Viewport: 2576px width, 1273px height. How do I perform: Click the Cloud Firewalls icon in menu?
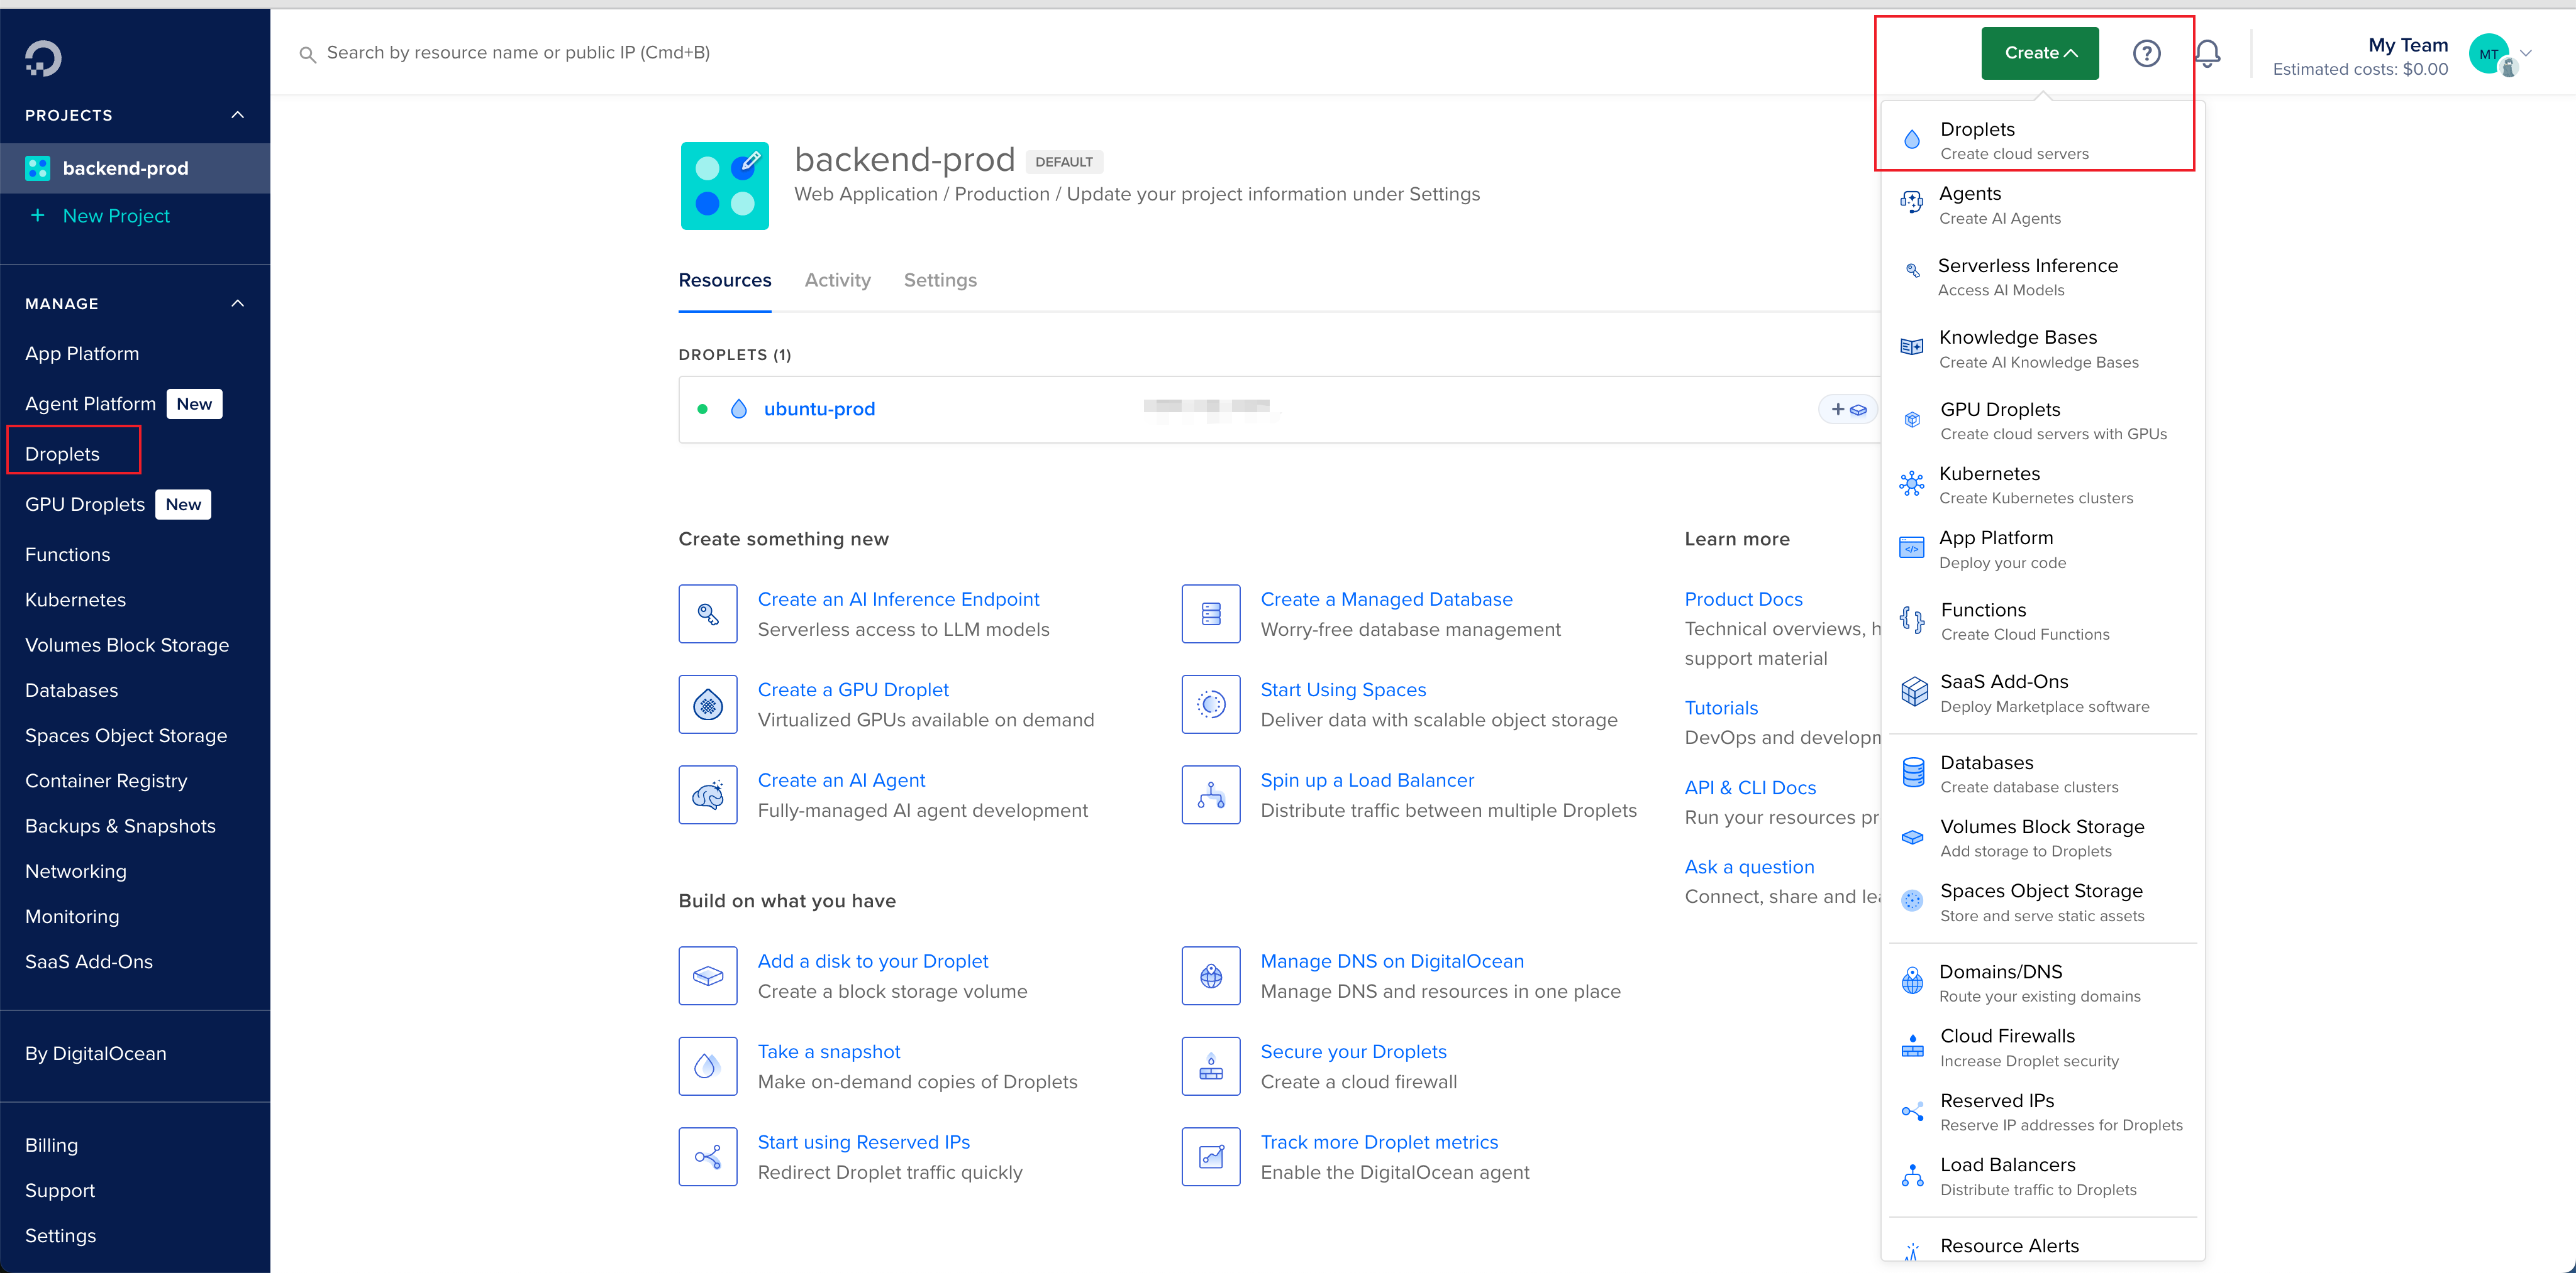[x=1911, y=1047]
